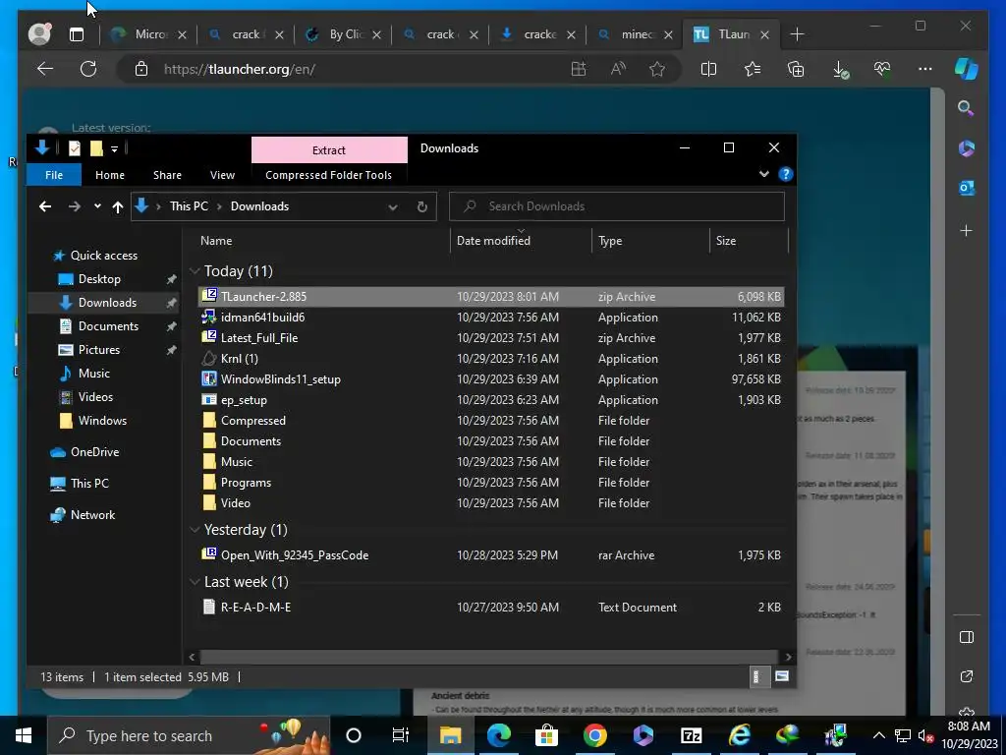Screen dimensions: 1006x755
Task: Select the R-E-A-D-M-E text document
Action: 491,607
